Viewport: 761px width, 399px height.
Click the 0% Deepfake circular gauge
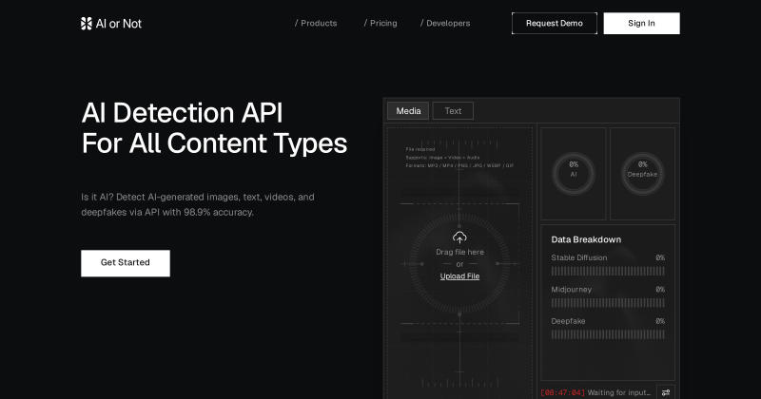642,174
